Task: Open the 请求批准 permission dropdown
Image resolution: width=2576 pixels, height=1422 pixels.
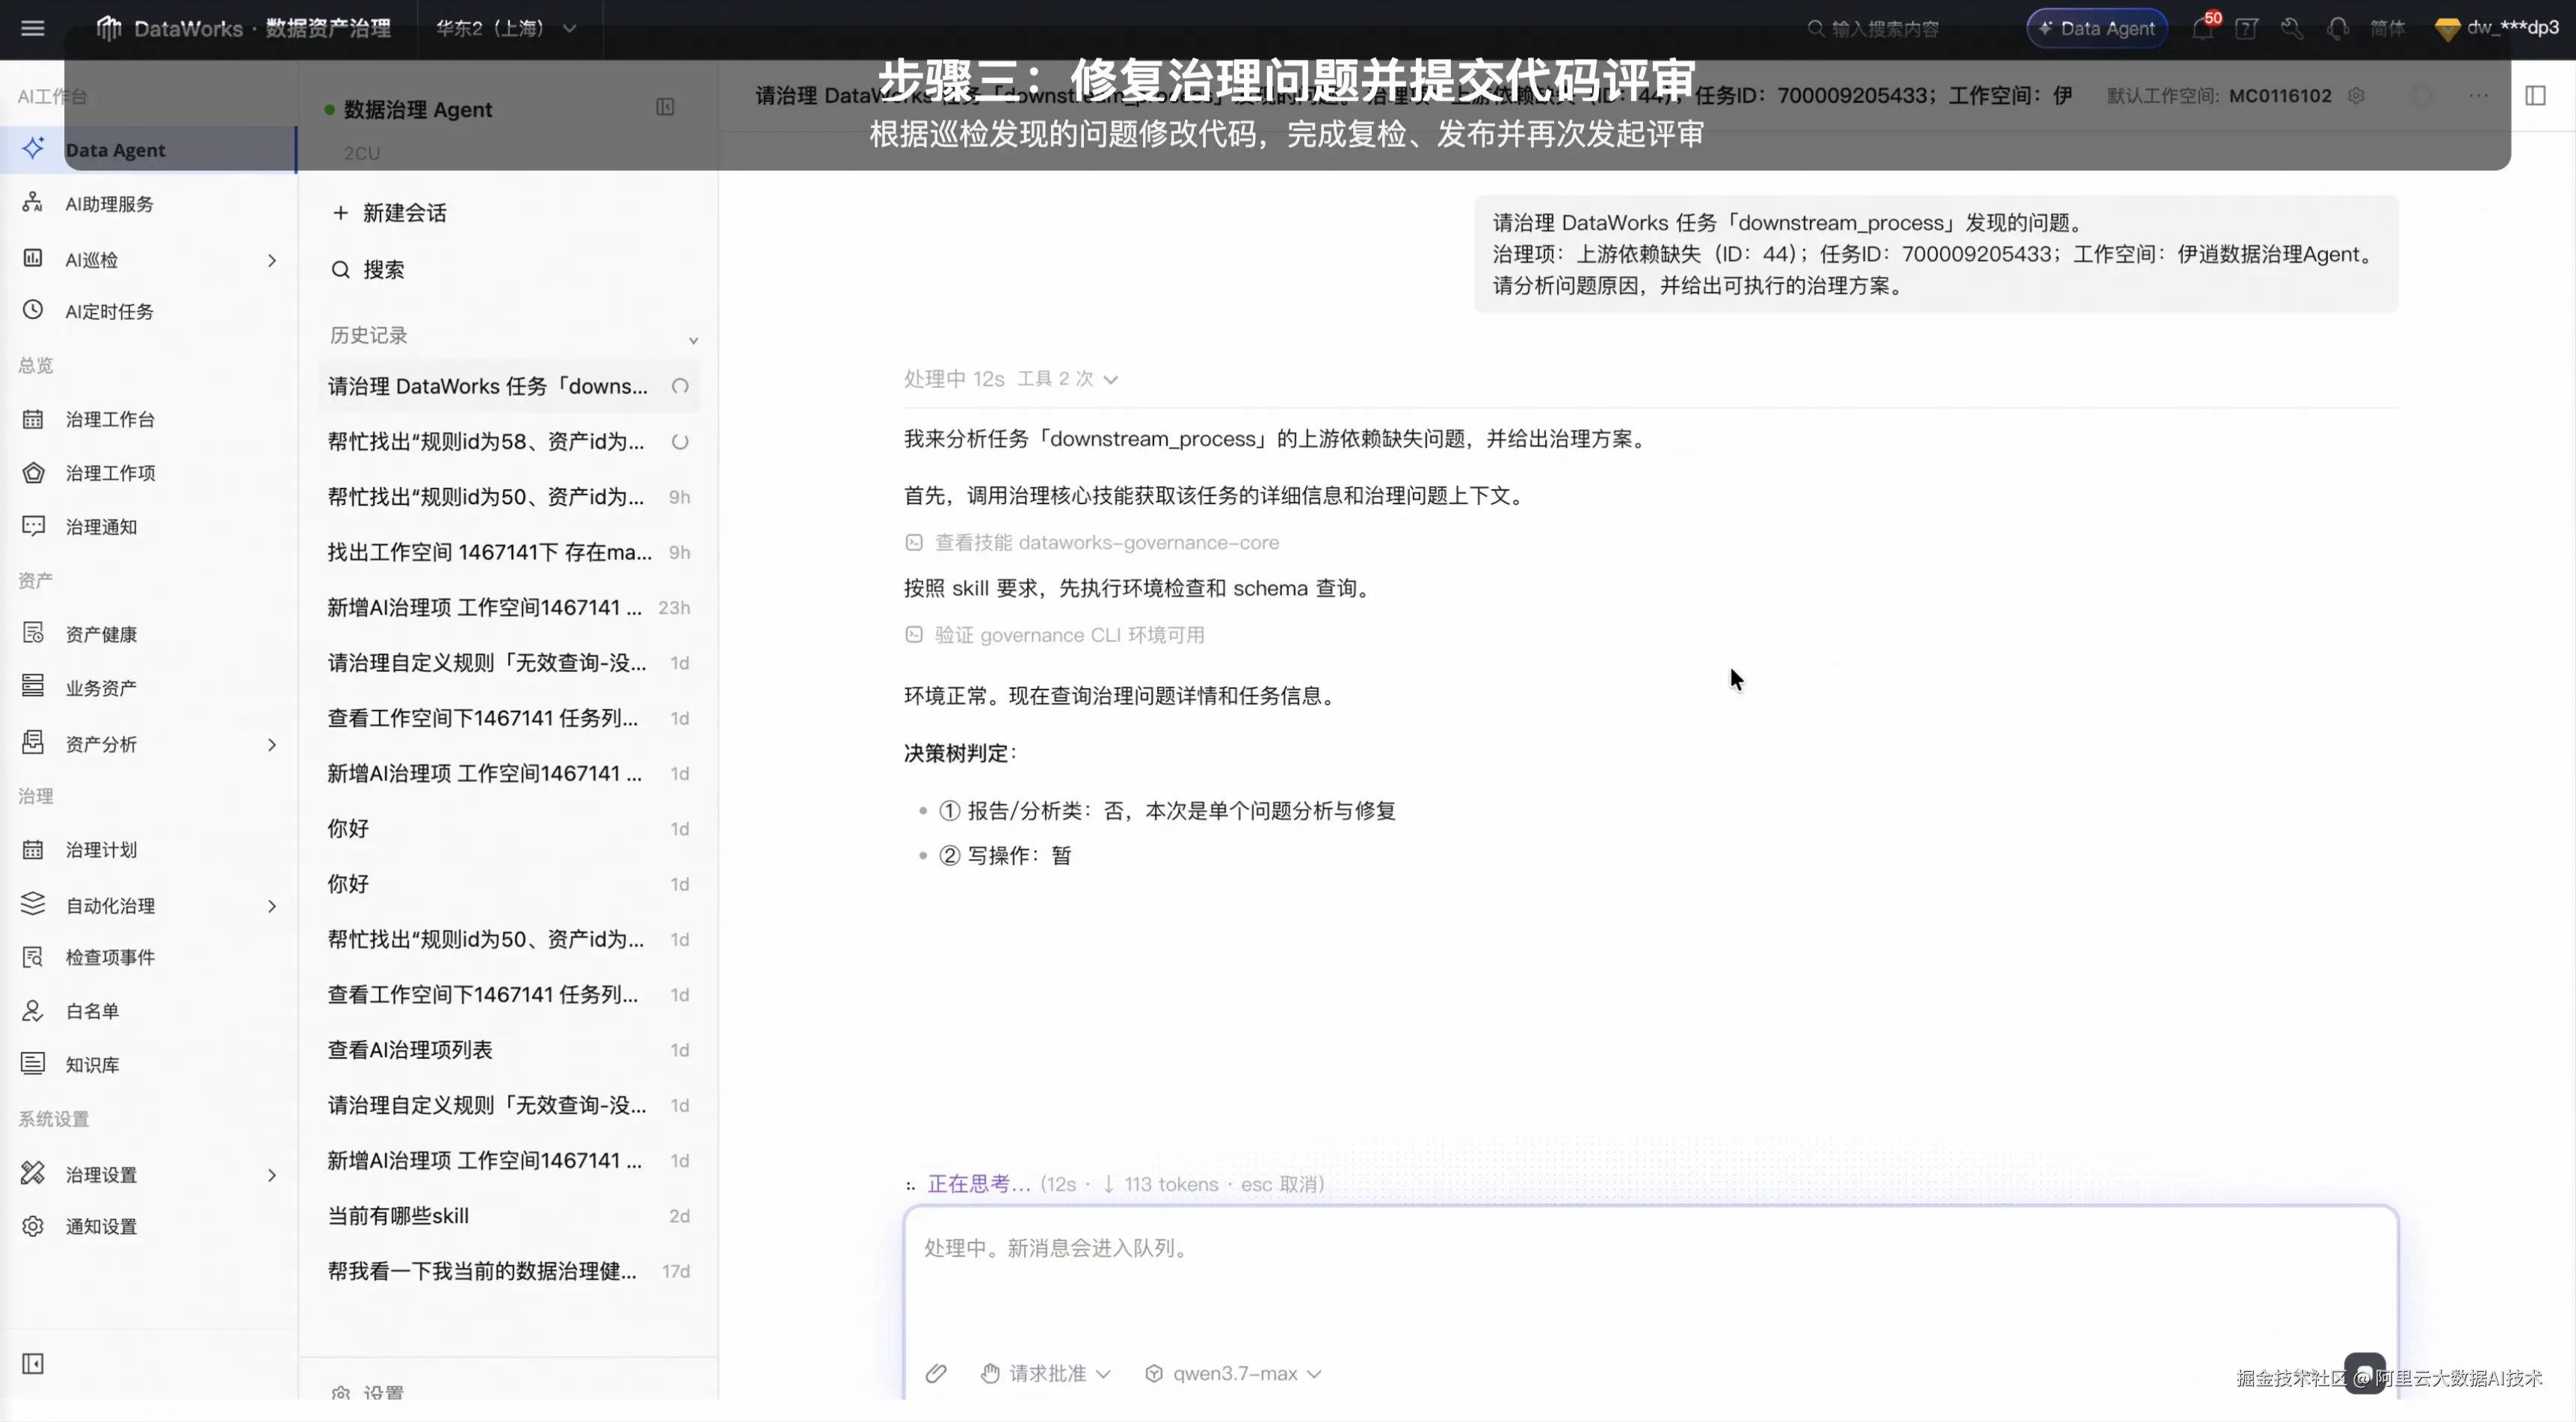Action: click(1046, 1374)
